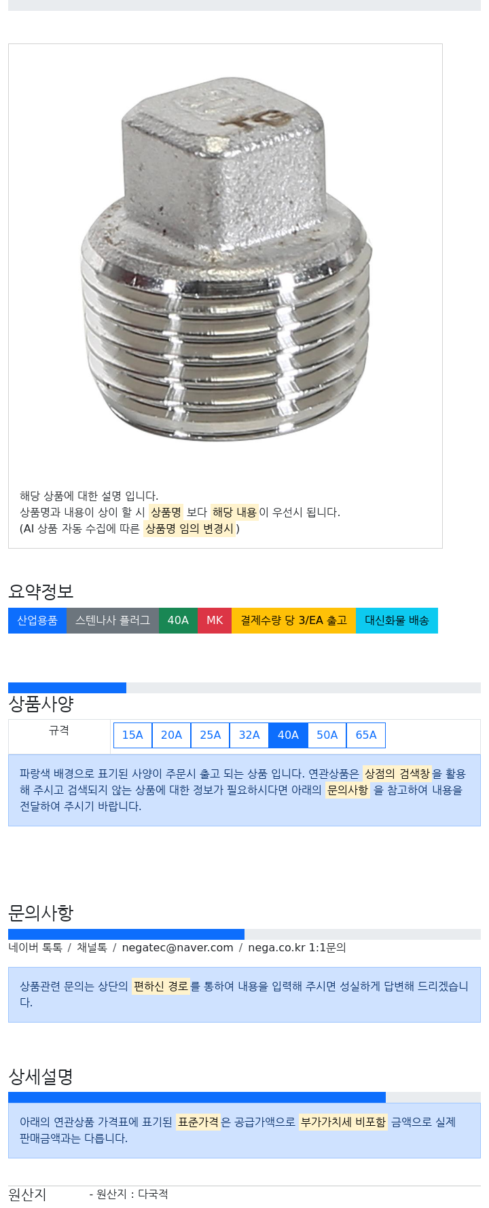Click the selected 40A size button
Image resolution: width=489 pixels, height=1208 pixels.
[x=288, y=735]
